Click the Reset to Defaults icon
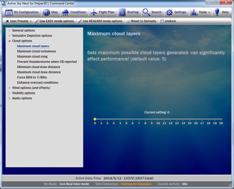Image resolution: width=234 pixels, height=189 pixels. pos(129,21)
